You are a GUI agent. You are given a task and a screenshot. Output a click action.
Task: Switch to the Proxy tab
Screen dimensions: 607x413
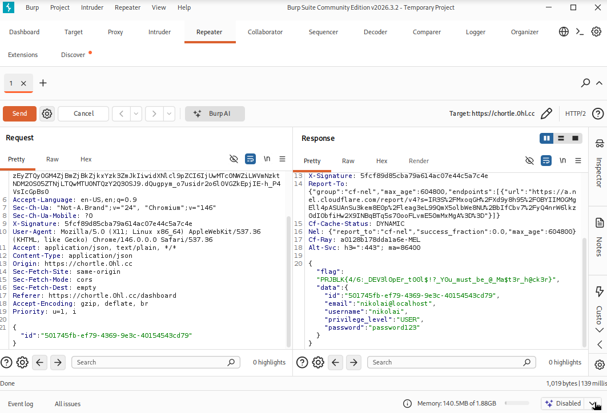pyautogui.click(x=115, y=32)
